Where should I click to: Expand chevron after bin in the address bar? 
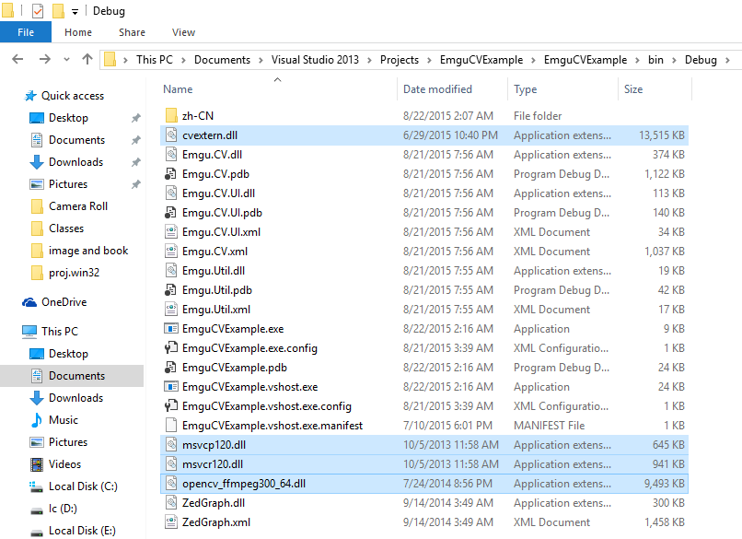click(674, 60)
